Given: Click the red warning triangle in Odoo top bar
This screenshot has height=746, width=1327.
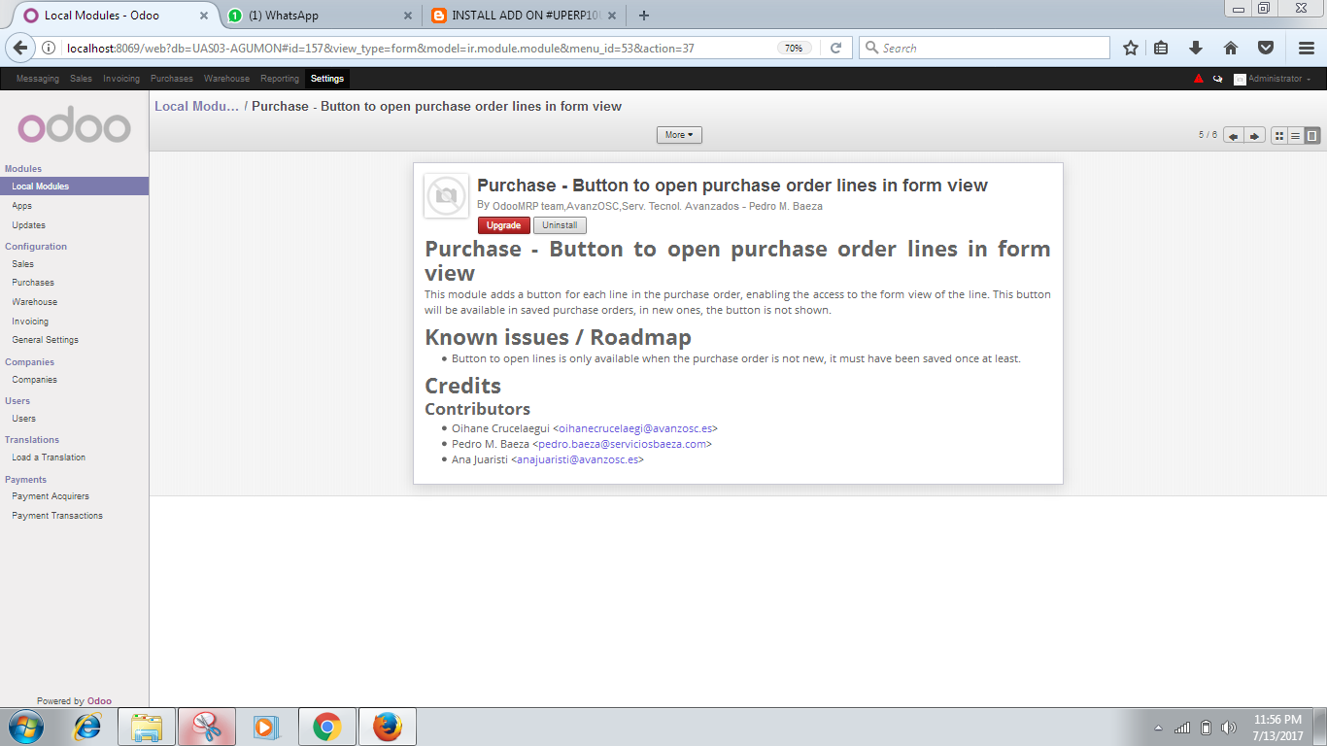Looking at the screenshot, I should [1199, 79].
